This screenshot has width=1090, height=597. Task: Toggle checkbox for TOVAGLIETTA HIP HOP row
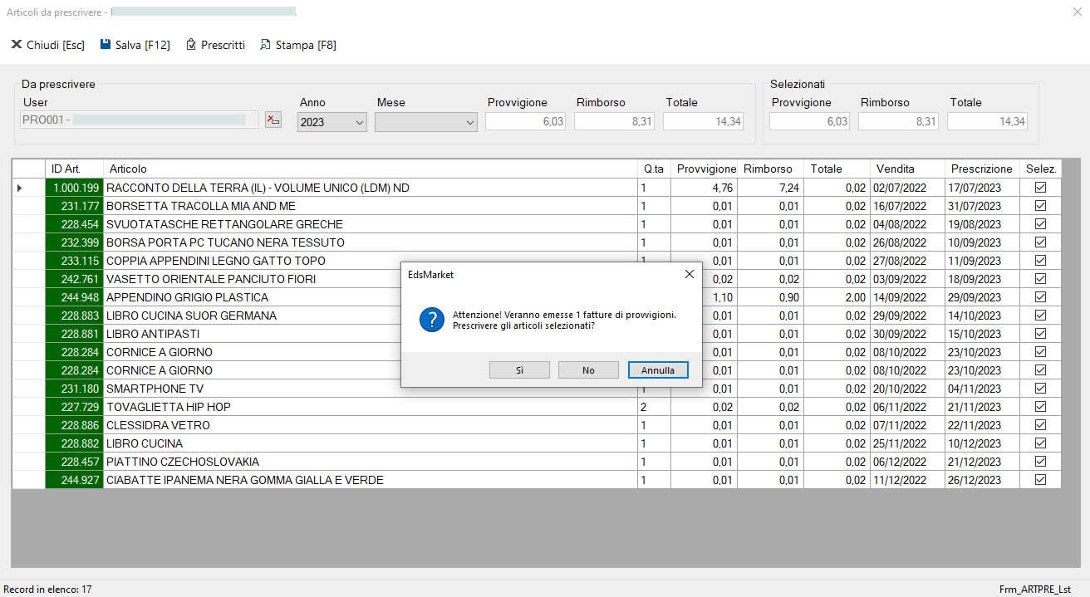[x=1040, y=407]
